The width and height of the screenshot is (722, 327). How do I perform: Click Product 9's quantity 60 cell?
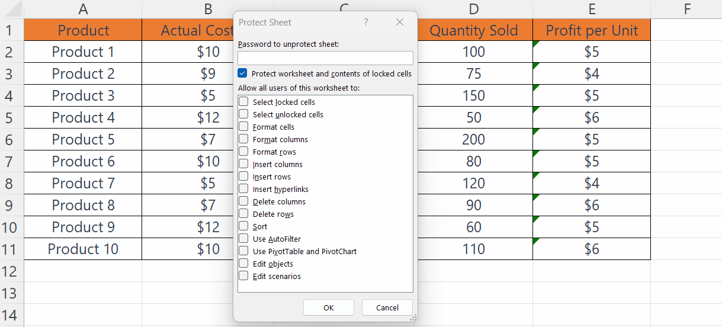click(475, 227)
